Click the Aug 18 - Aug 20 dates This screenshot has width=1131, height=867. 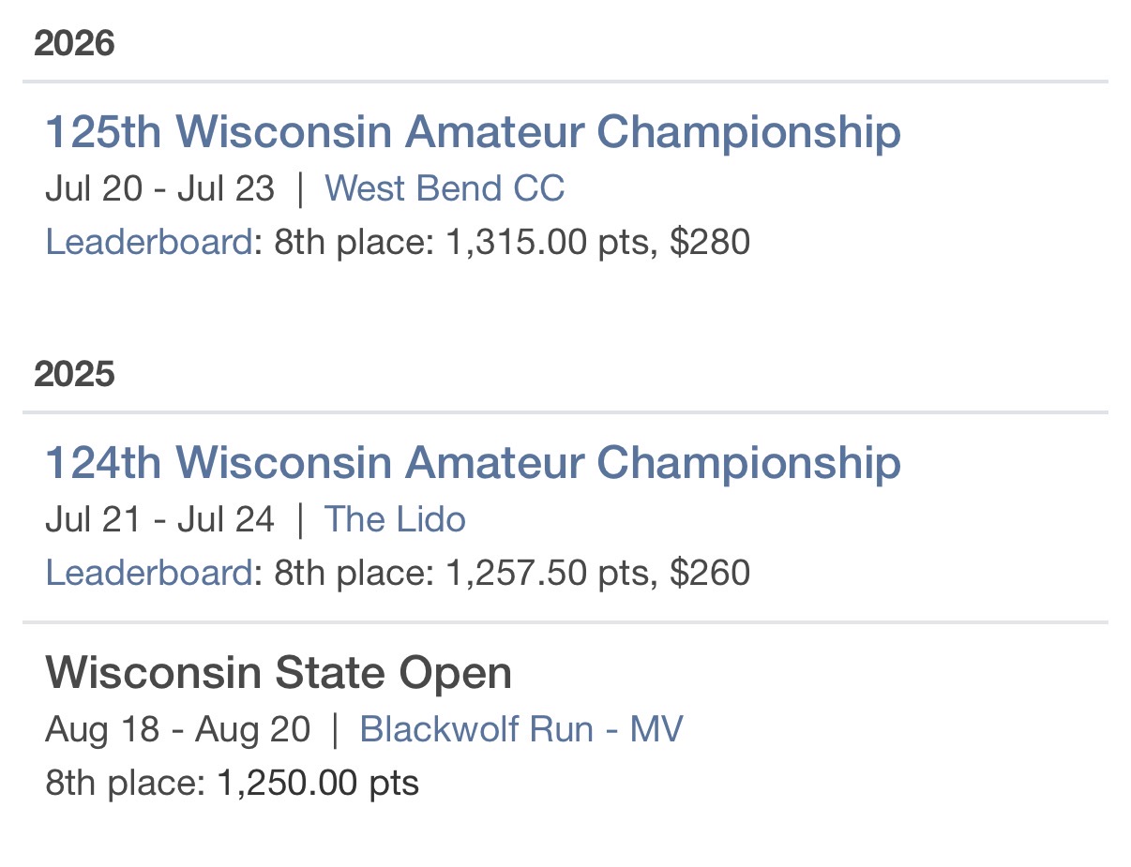[x=177, y=729]
